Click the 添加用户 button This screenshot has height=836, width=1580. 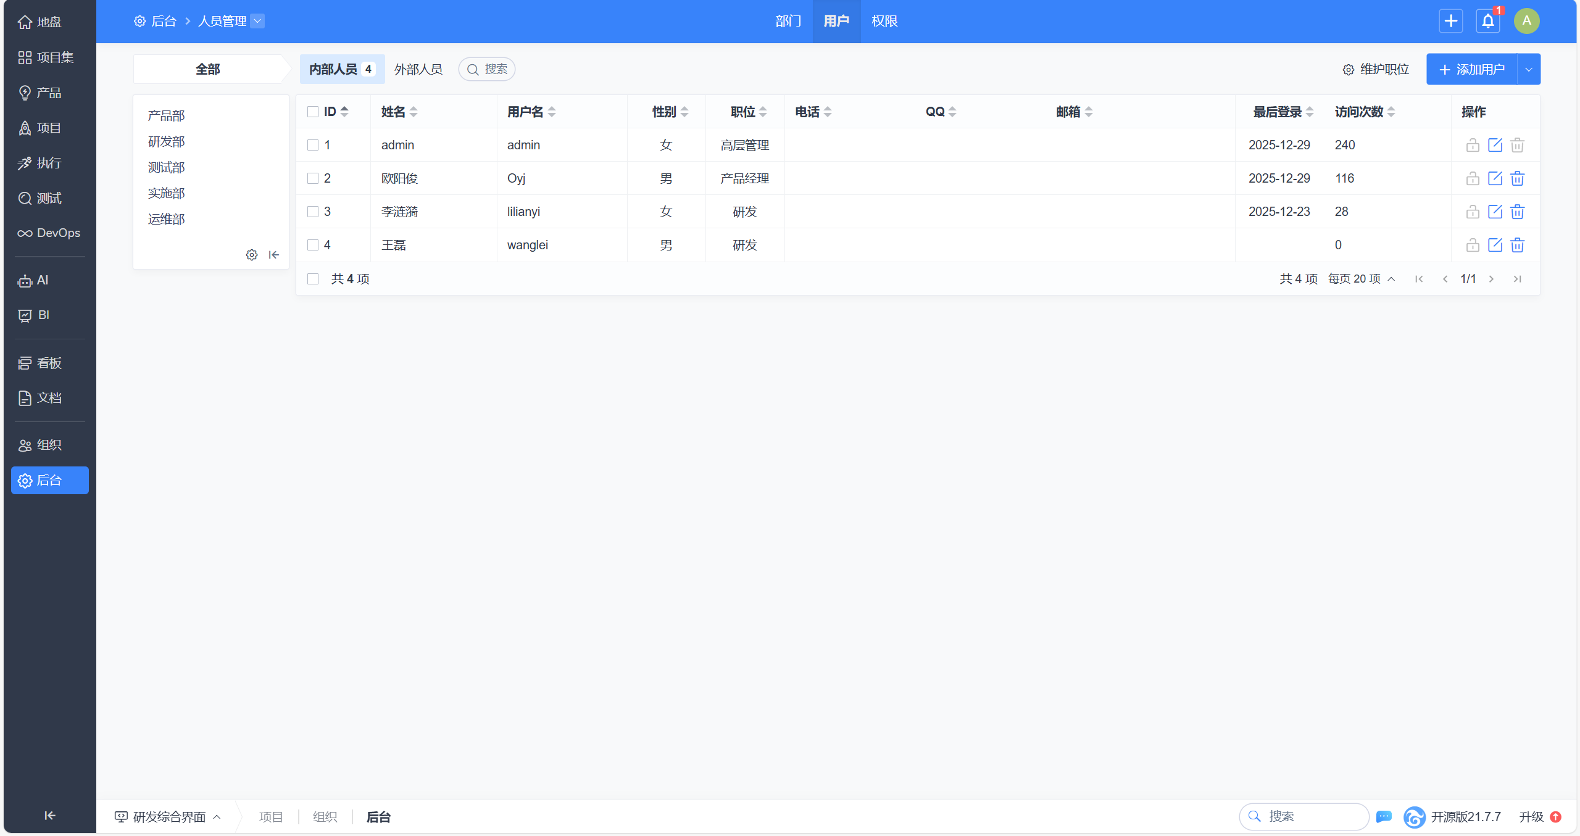pyautogui.click(x=1472, y=70)
